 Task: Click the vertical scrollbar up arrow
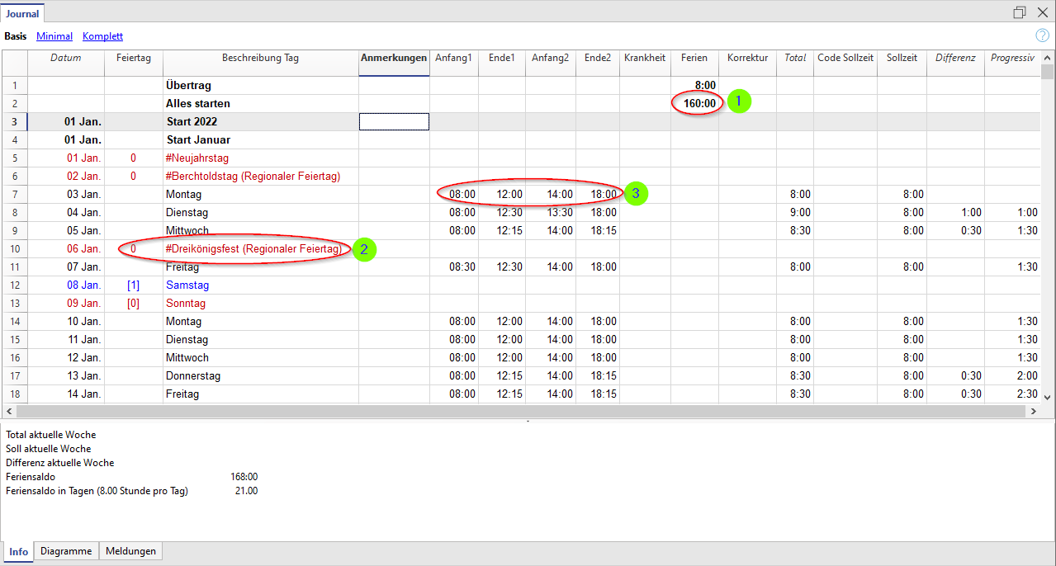(1047, 58)
